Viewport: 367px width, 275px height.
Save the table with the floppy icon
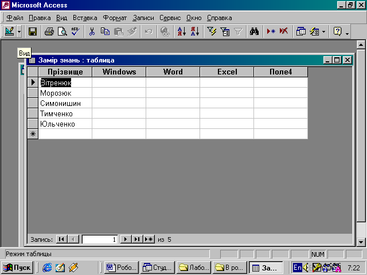(x=33, y=32)
